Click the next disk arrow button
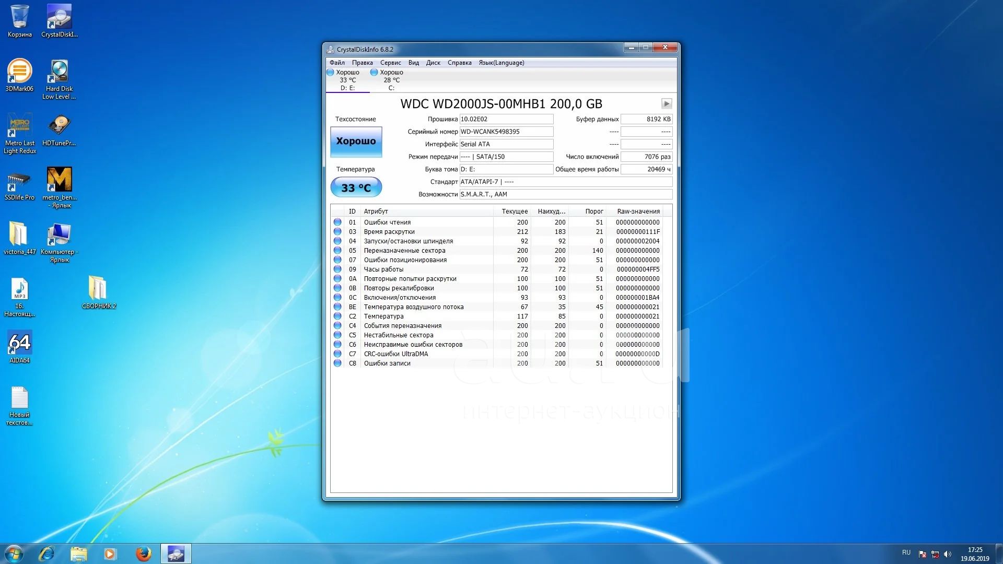Viewport: 1003px width, 564px height. click(667, 103)
